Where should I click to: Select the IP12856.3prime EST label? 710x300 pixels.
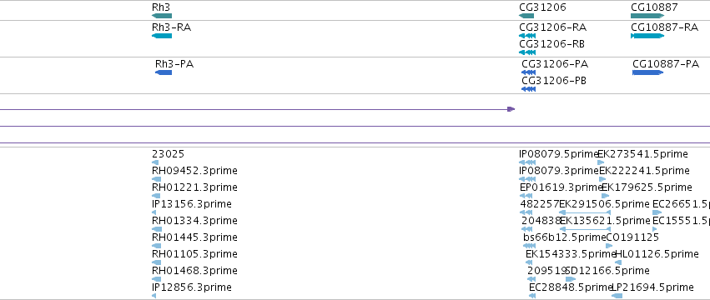pos(192,287)
